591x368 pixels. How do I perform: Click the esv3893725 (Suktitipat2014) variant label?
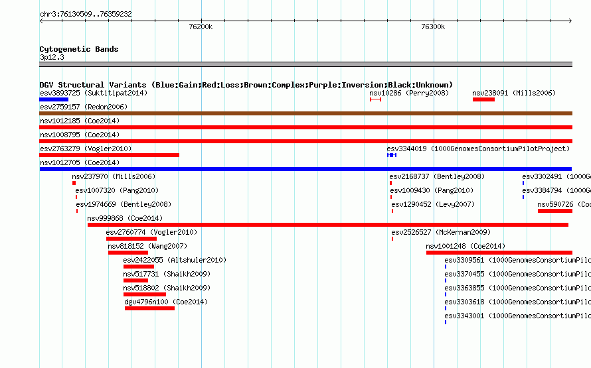pos(94,93)
